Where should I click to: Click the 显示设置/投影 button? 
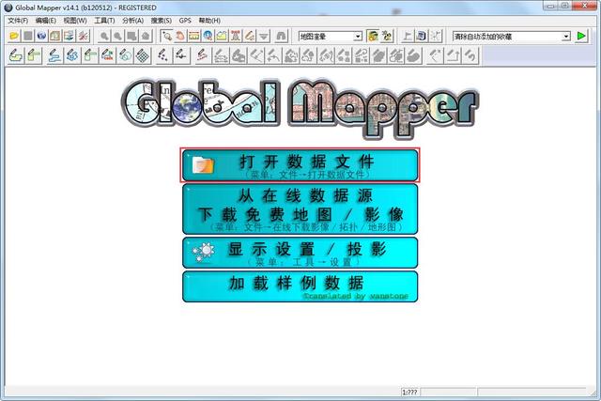[x=300, y=253]
